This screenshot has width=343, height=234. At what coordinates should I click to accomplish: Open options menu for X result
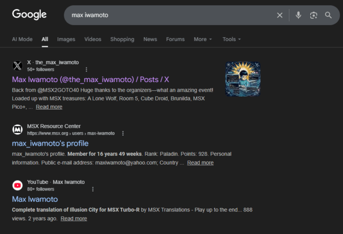(86, 69)
